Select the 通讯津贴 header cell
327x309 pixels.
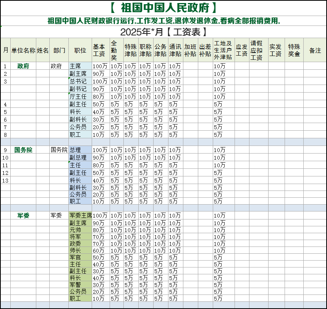(x=176, y=50)
